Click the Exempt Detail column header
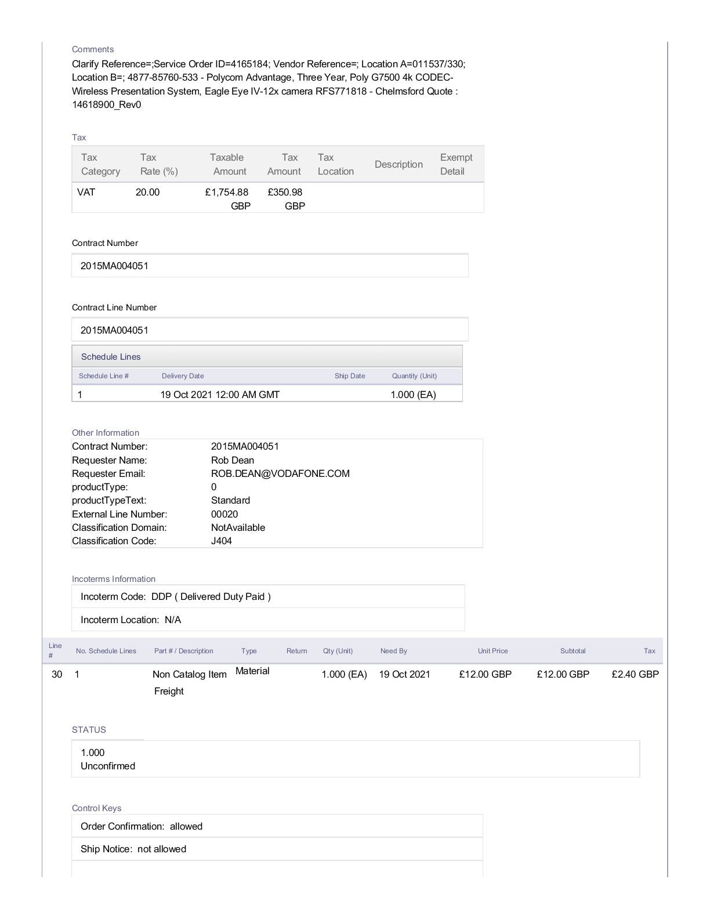 coord(456,164)
